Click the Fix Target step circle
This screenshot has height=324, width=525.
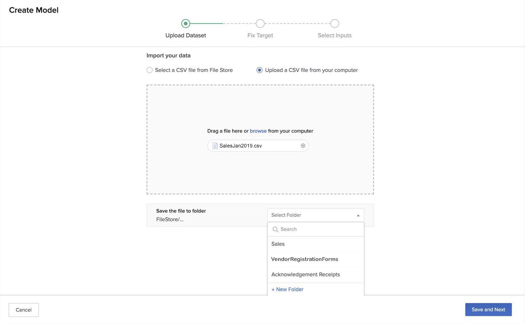coord(260,23)
